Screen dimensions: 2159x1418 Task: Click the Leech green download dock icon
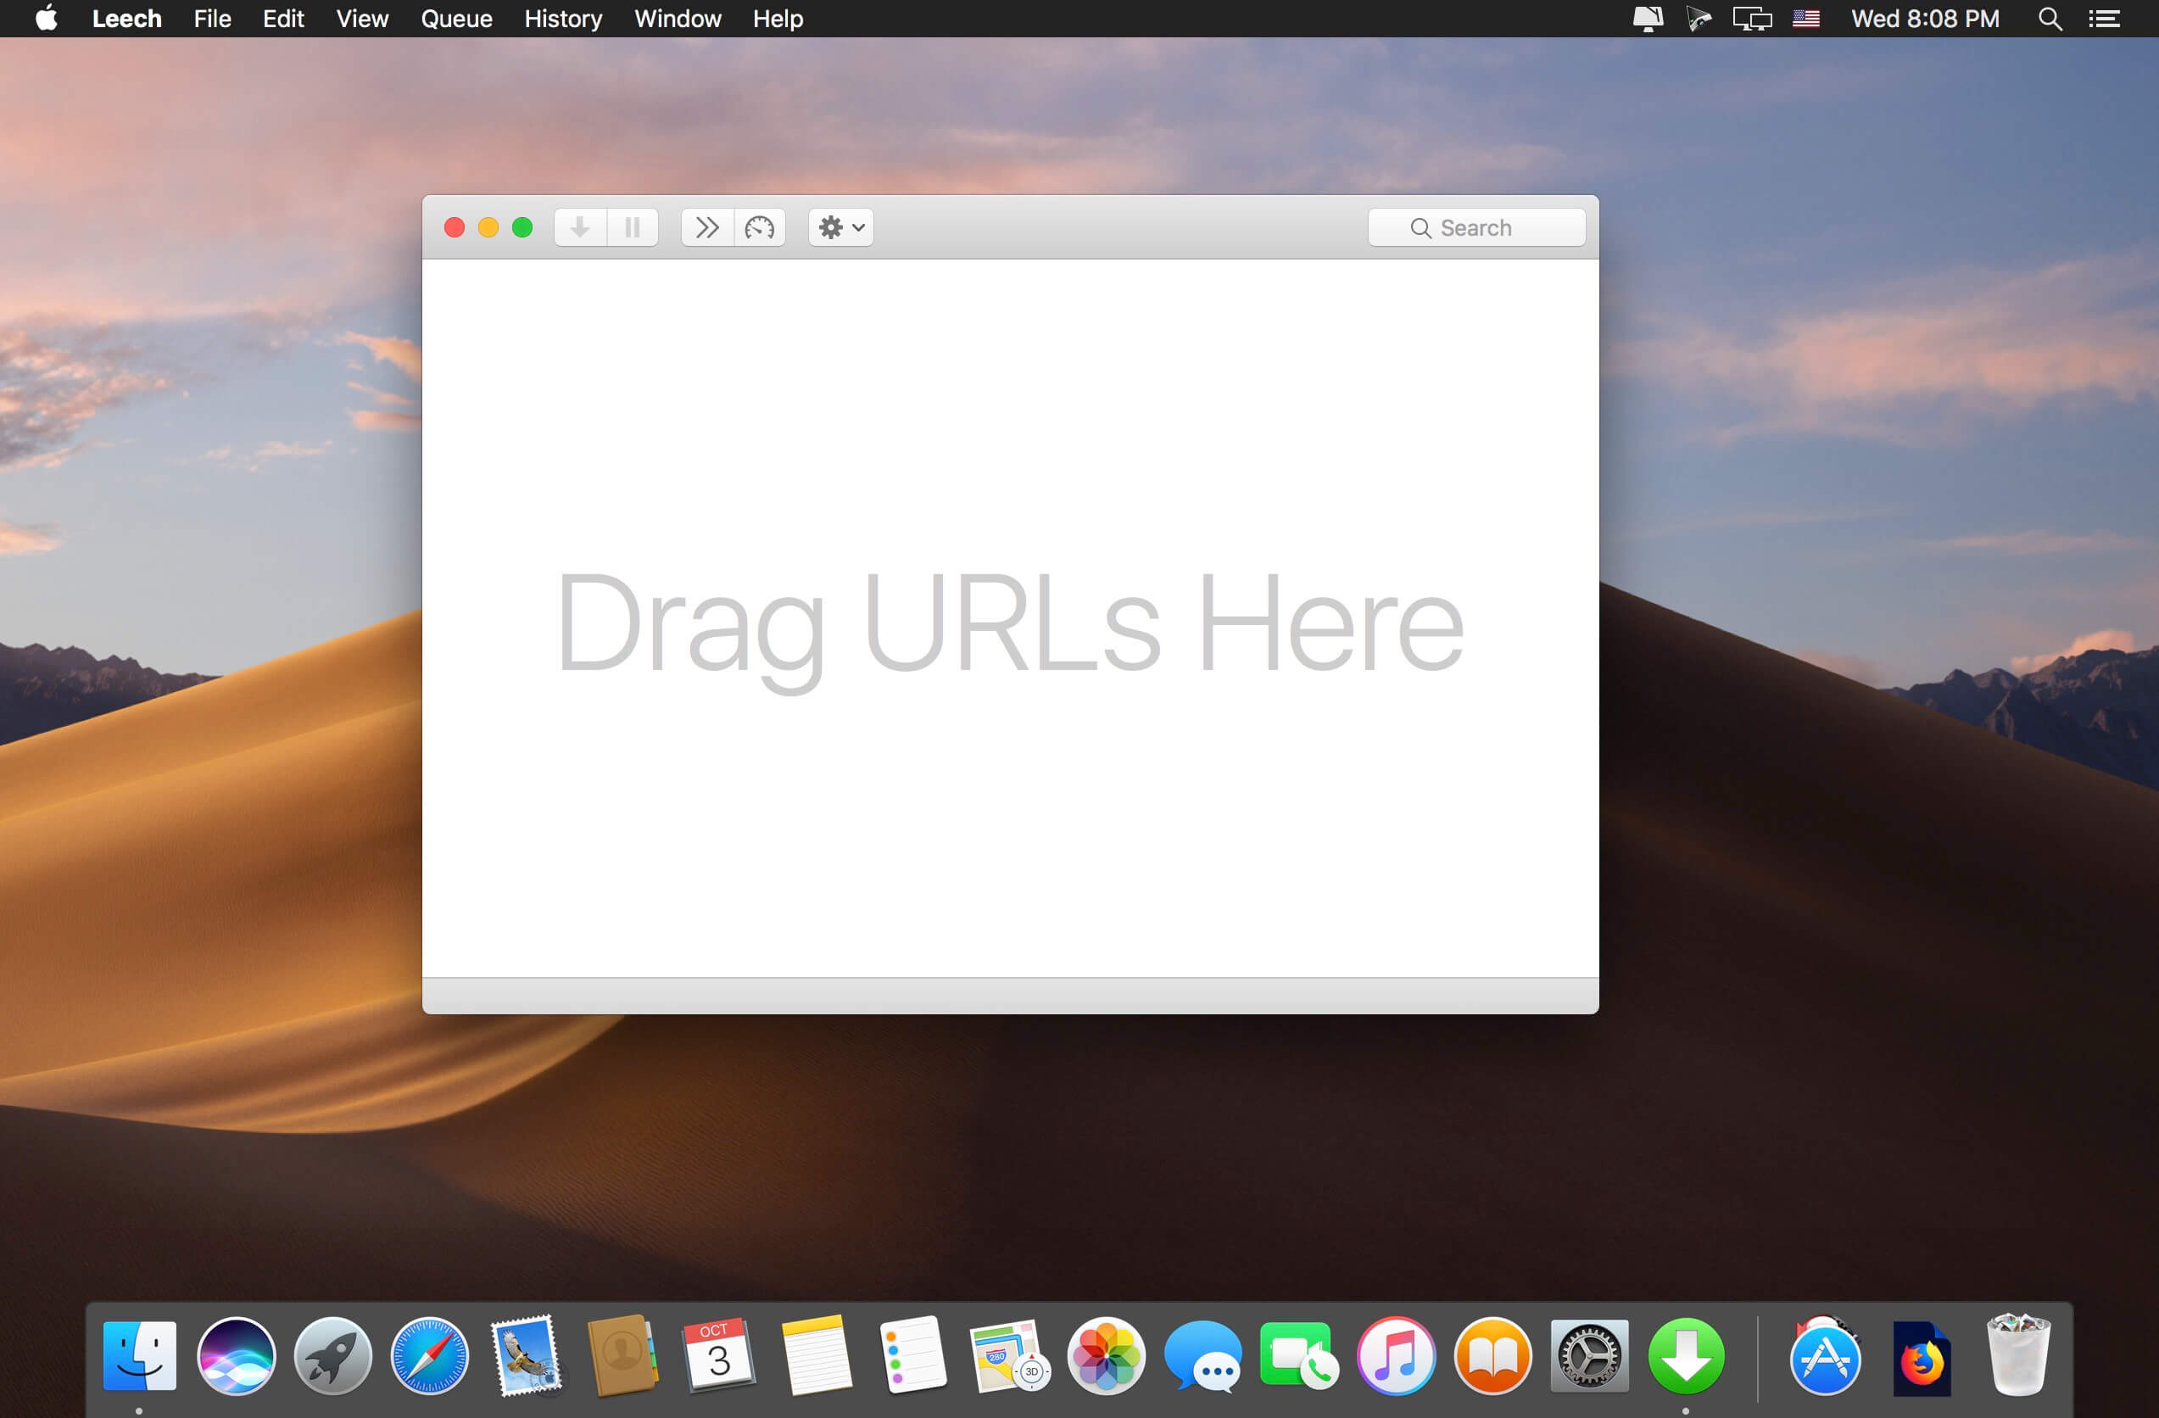coord(1686,1355)
